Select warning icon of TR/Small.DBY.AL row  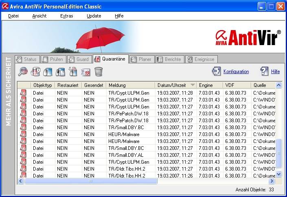(23, 155)
